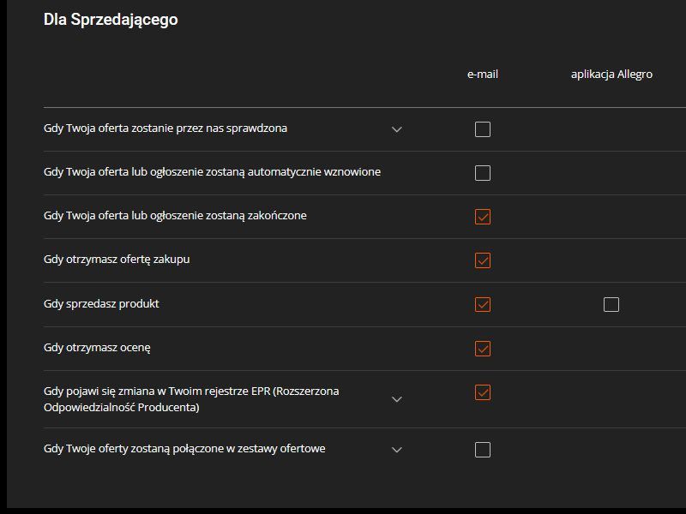Click the 'zostaną automatycznie wznowione' label text
686x514 pixels.
212,172
